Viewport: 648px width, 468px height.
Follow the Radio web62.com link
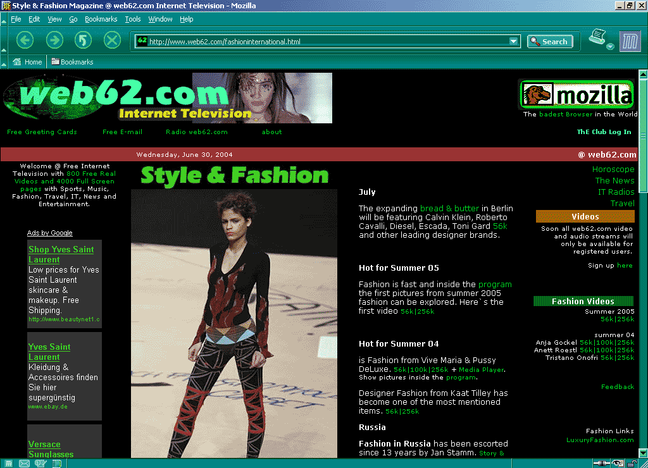click(197, 132)
